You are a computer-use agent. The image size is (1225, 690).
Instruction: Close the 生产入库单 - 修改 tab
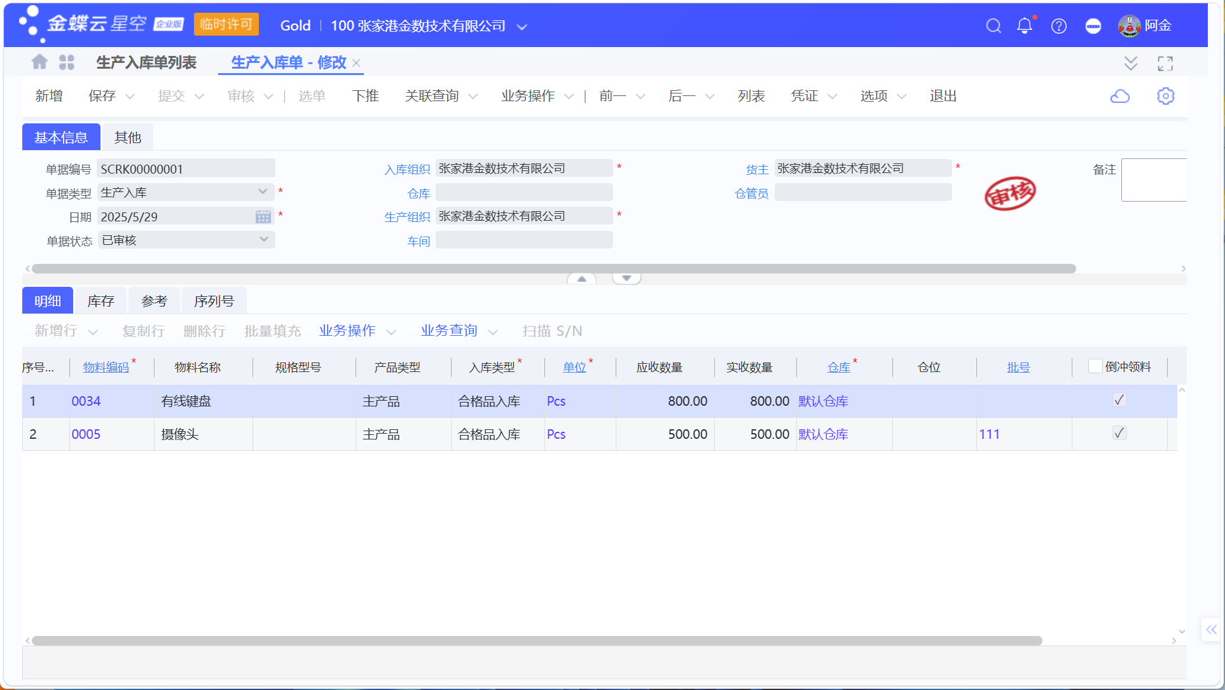[356, 63]
